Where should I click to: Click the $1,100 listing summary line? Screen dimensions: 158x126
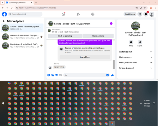point(66,32)
